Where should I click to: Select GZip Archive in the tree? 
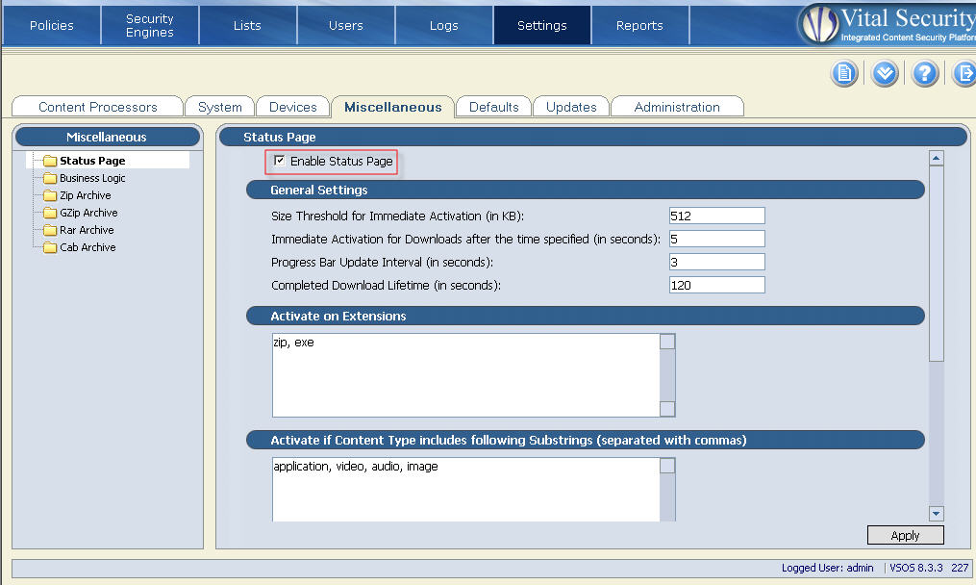pyautogui.click(x=88, y=213)
